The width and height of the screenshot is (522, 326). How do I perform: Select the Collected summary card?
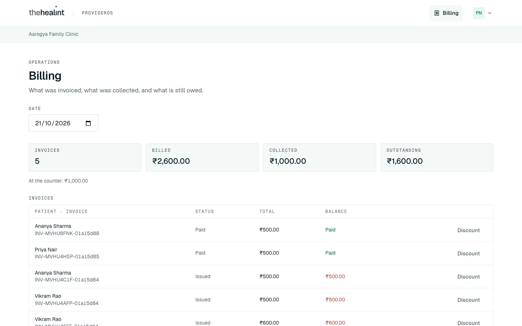pos(320,158)
